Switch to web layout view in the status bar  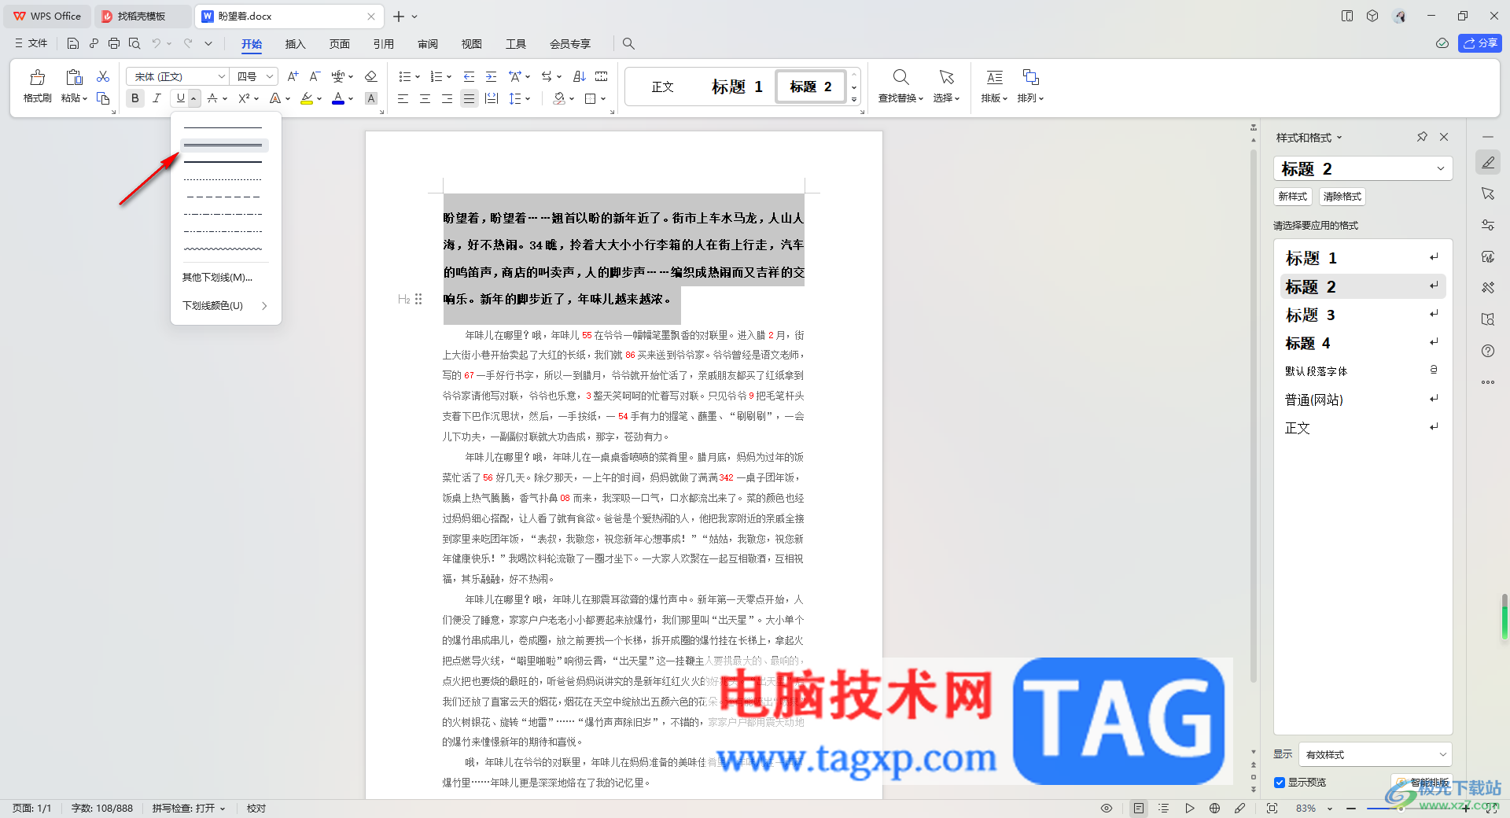[1214, 808]
